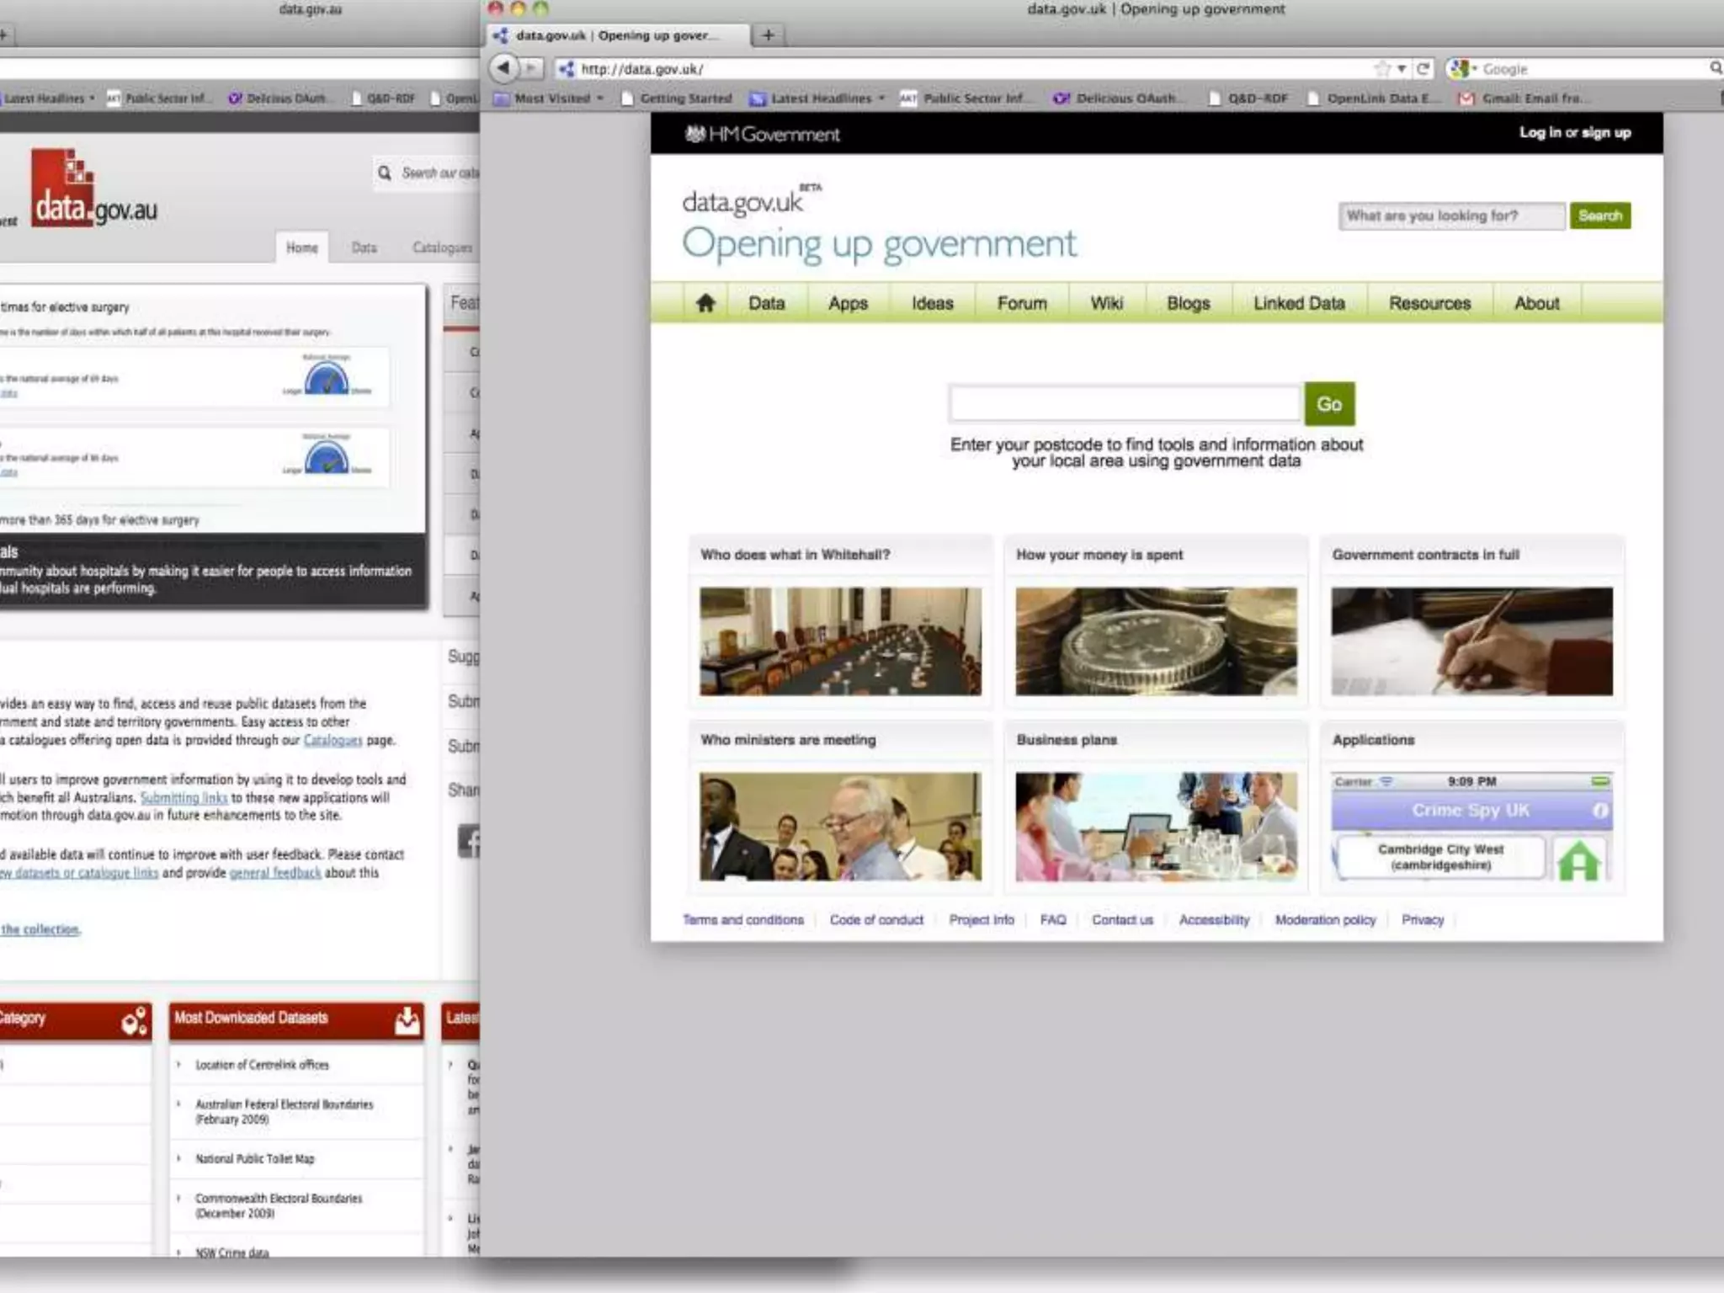Click the download icon on Most Downloaded Datasets

pos(407,1019)
